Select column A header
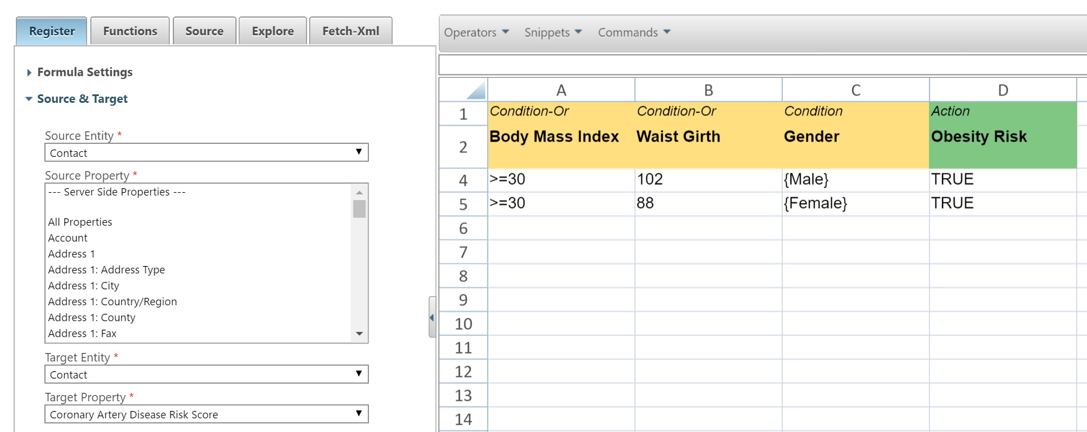 (x=561, y=90)
